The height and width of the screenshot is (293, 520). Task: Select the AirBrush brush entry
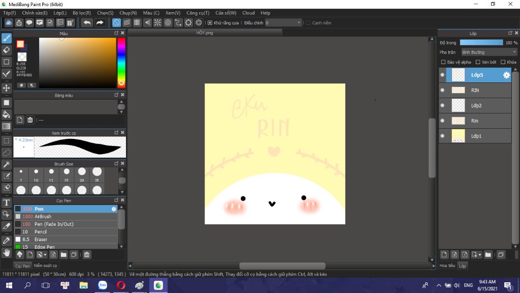(x=43, y=217)
